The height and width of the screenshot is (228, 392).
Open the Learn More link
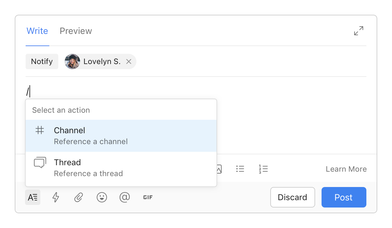[x=346, y=169]
